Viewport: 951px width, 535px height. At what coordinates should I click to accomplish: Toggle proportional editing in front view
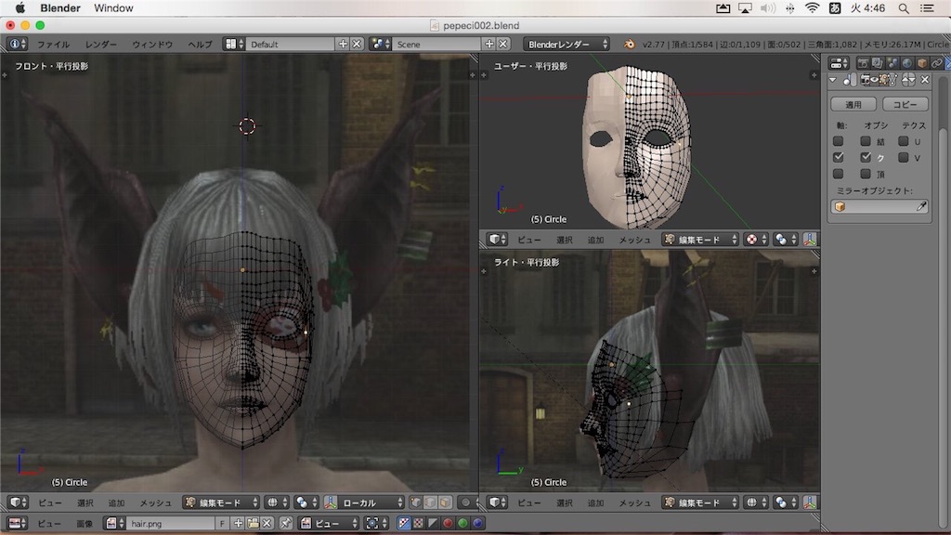pyautogui.click(x=466, y=502)
